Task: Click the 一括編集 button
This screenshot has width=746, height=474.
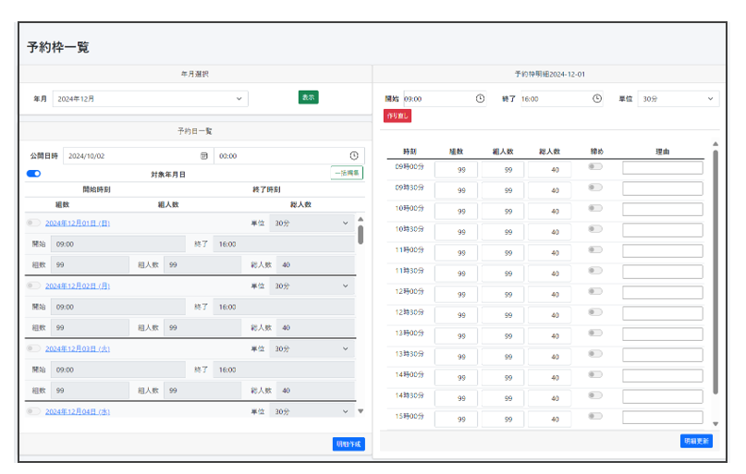Action: click(x=347, y=173)
